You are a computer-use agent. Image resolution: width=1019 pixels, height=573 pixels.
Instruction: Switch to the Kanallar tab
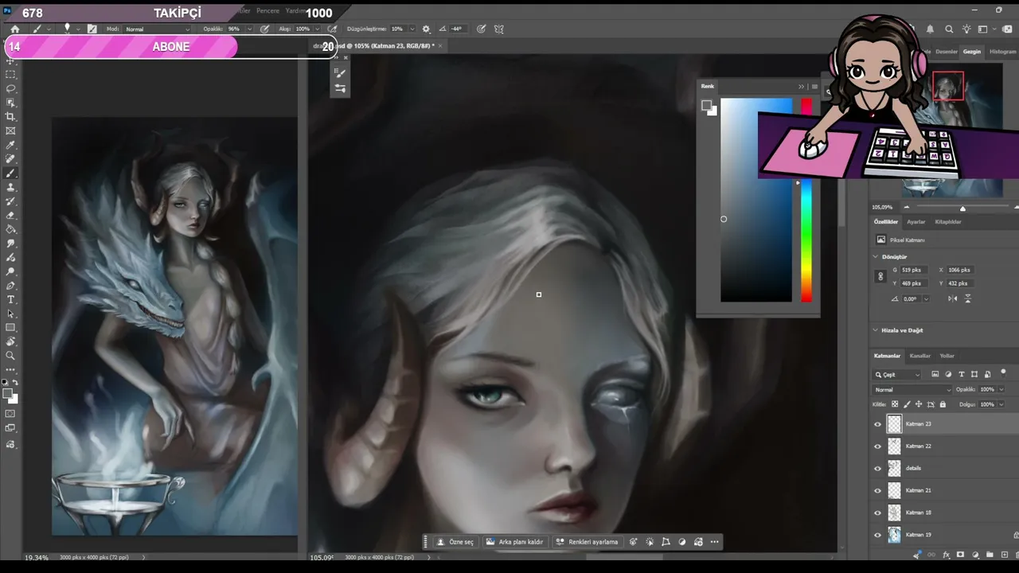tap(920, 356)
